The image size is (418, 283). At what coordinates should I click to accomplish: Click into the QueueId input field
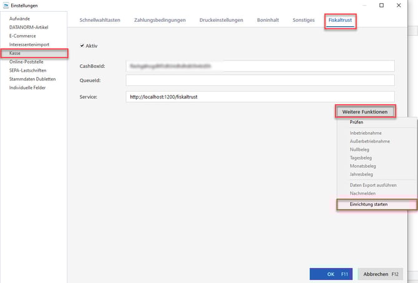click(x=260, y=80)
